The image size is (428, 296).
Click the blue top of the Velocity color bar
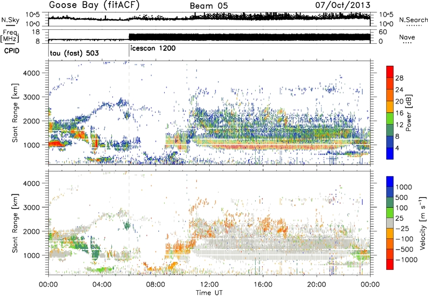coord(390,182)
